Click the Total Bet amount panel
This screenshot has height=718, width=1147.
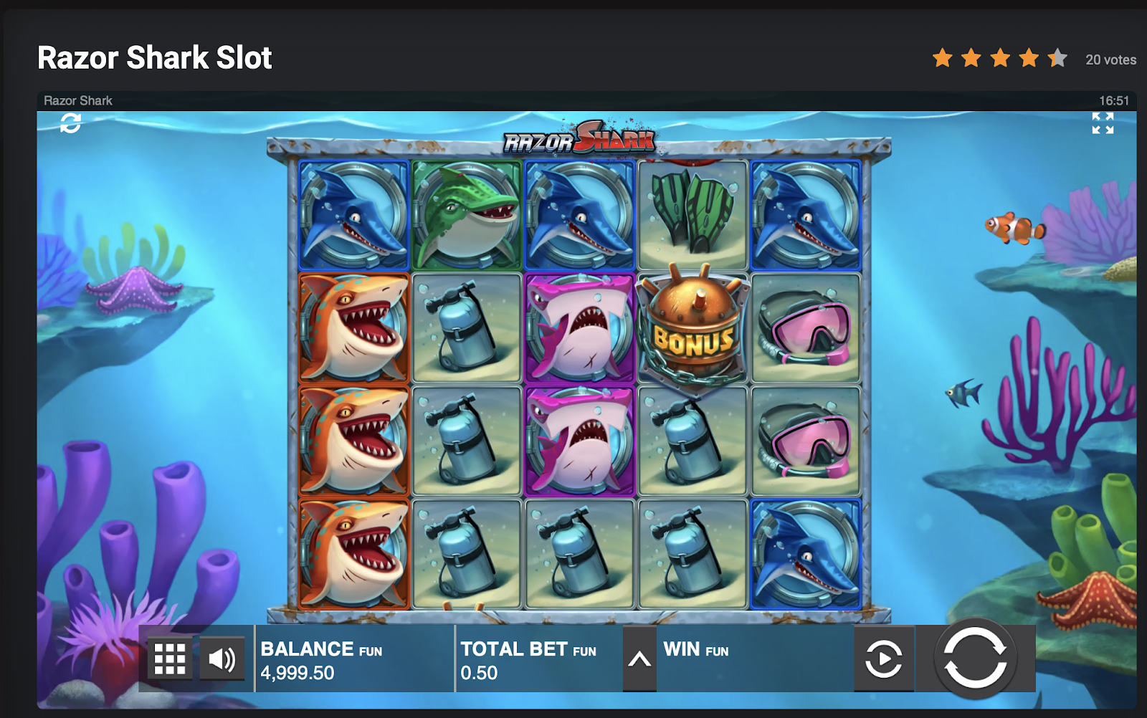[539, 659]
